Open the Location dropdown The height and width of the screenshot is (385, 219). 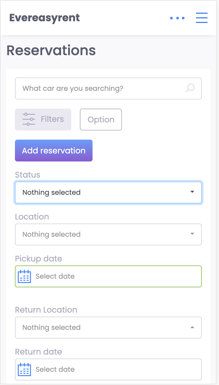point(108,234)
